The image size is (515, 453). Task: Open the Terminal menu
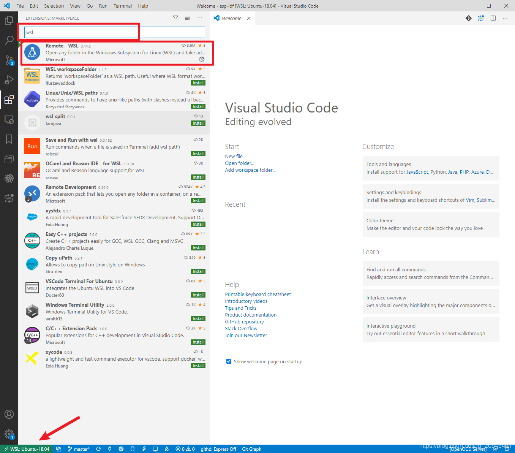(x=123, y=6)
